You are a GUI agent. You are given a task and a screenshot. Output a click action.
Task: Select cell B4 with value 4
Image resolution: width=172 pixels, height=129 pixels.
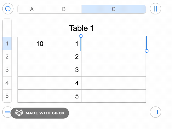click(x=64, y=83)
